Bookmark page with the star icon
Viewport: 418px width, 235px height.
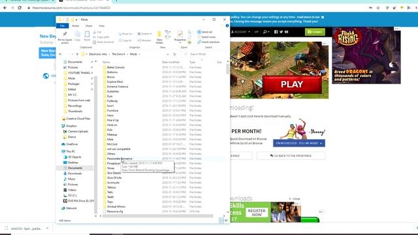coord(378,8)
